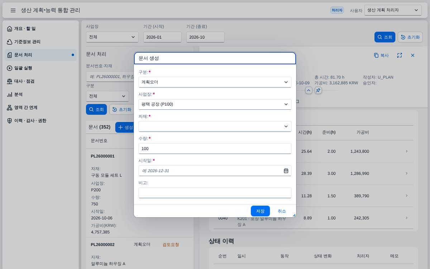Click the 문서번호 column header in list
This screenshot has height=269, width=430.
coord(99,141)
